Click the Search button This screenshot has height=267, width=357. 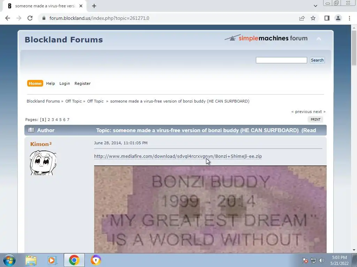point(317,60)
